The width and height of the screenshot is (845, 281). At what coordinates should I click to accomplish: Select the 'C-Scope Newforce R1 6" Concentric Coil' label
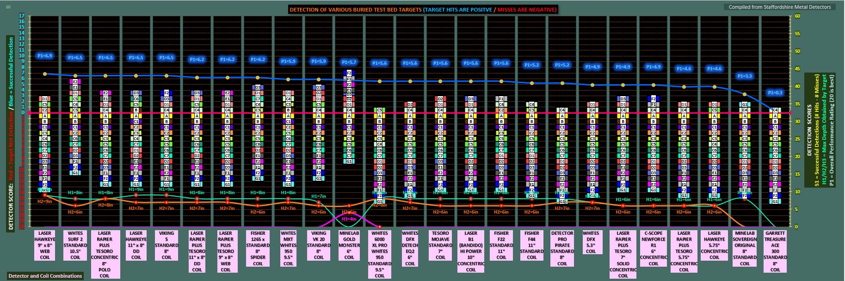pos(654,248)
